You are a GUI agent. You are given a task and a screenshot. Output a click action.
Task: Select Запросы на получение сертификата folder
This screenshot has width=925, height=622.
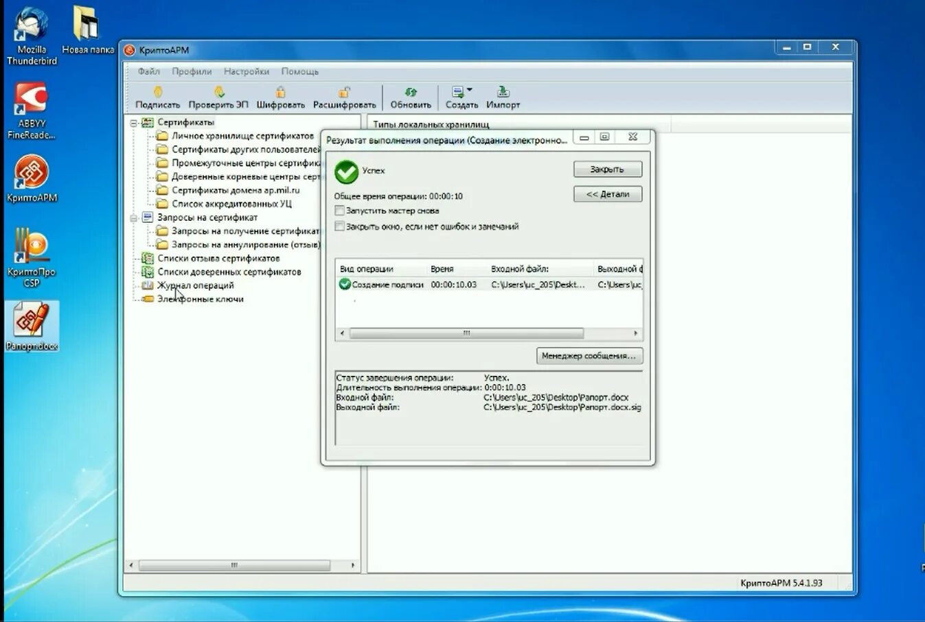tap(246, 231)
